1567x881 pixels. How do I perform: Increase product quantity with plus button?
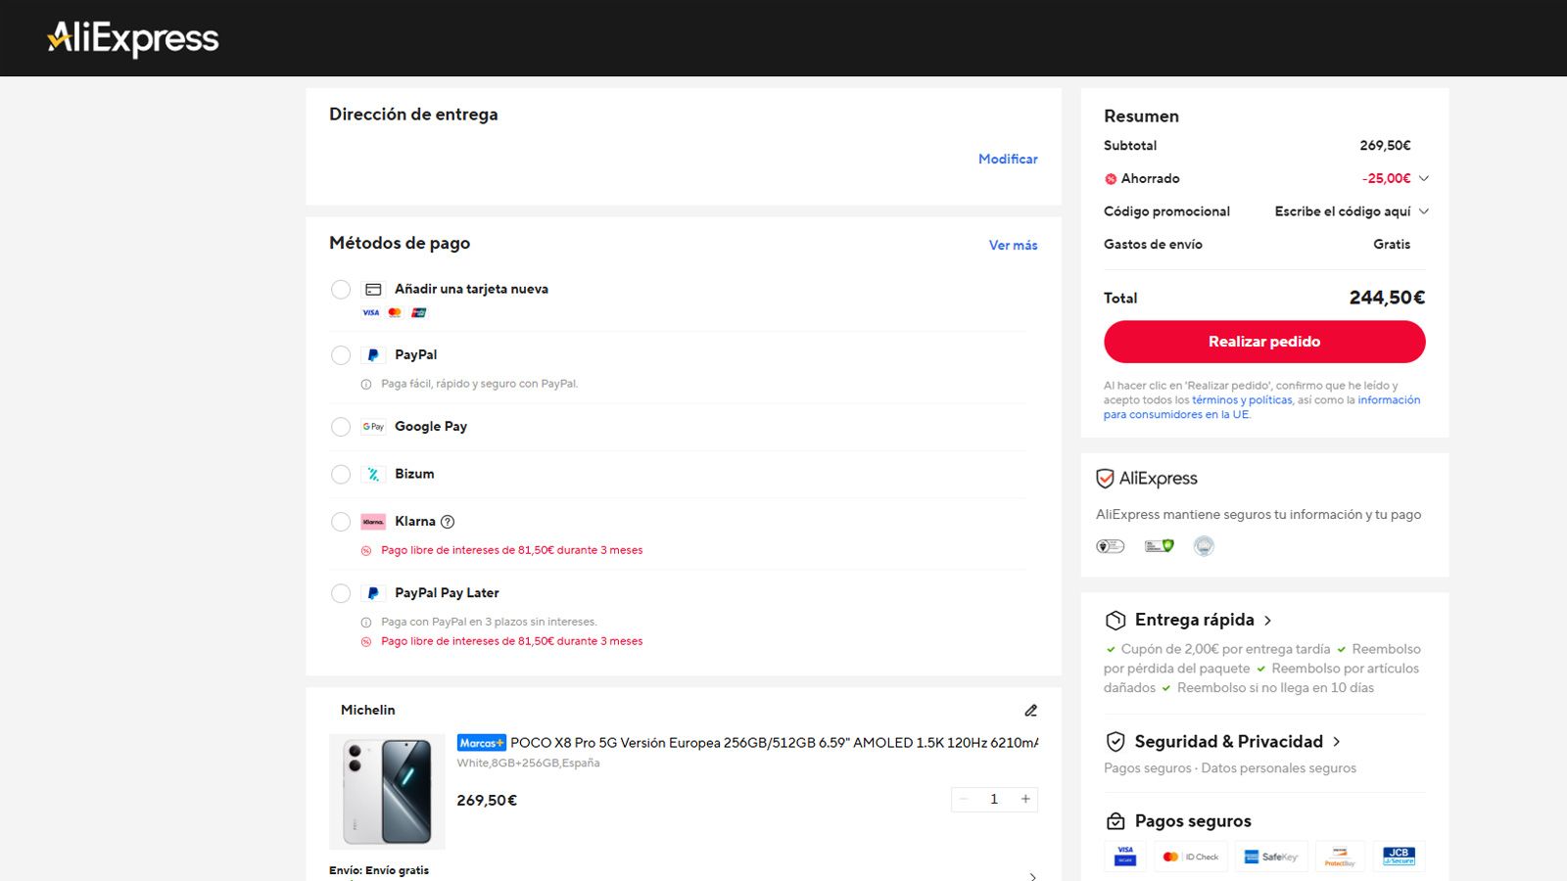coord(1025,799)
